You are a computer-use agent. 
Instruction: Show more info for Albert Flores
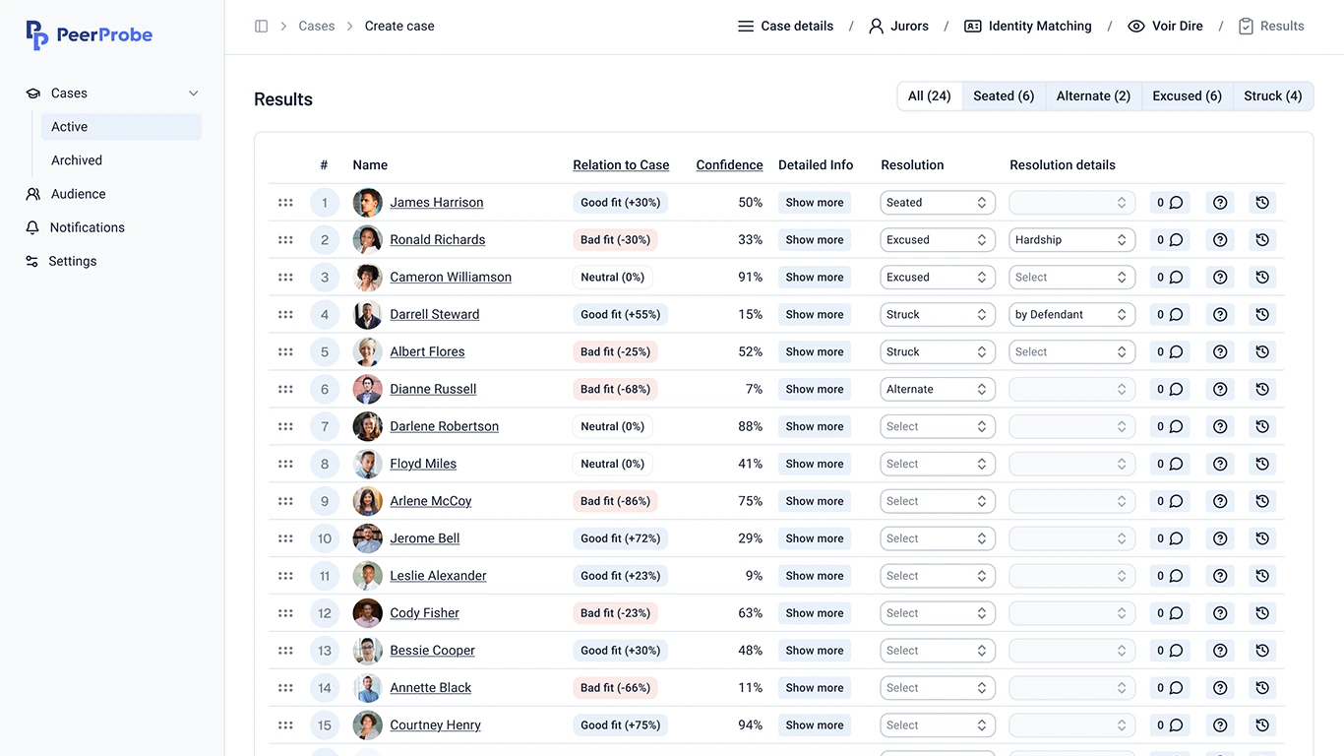(815, 352)
